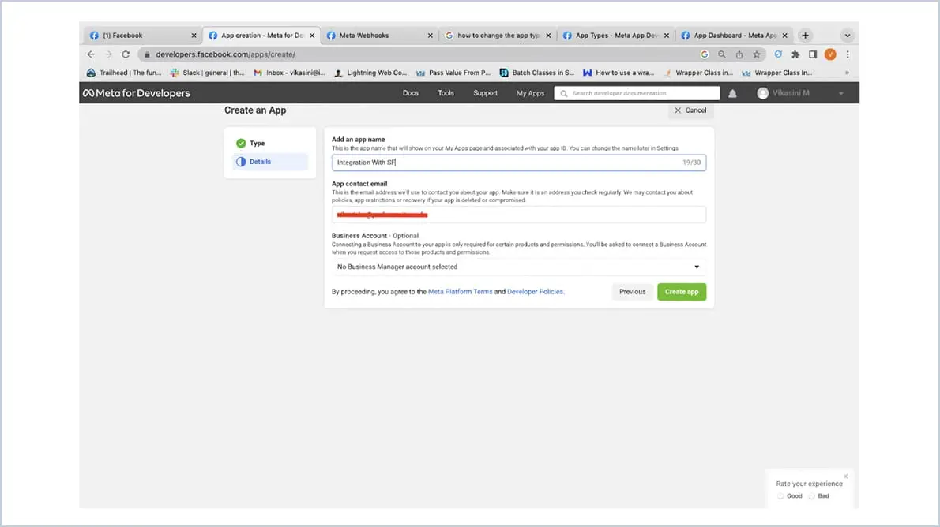Screen dimensions: 940x527
Task: Open Pass Value From P... bookmark
Action: pyautogui.click(x=453, y=73)
